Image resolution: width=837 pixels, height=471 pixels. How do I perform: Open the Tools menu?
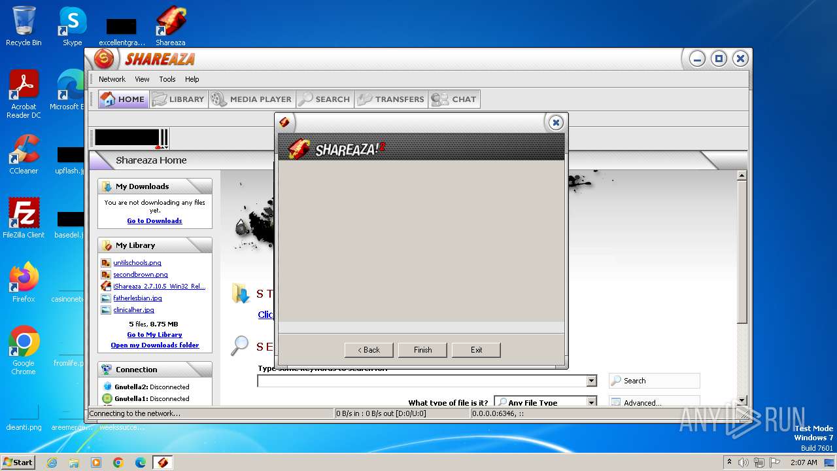[x=167, y=79]
